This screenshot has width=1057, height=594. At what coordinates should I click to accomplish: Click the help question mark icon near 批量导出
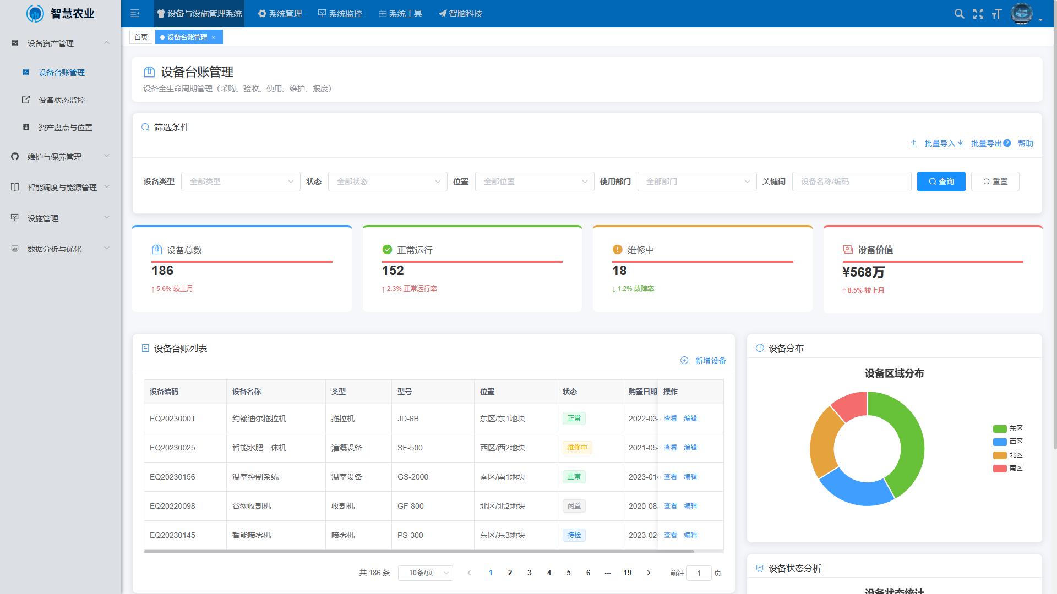click(1007, 143)
